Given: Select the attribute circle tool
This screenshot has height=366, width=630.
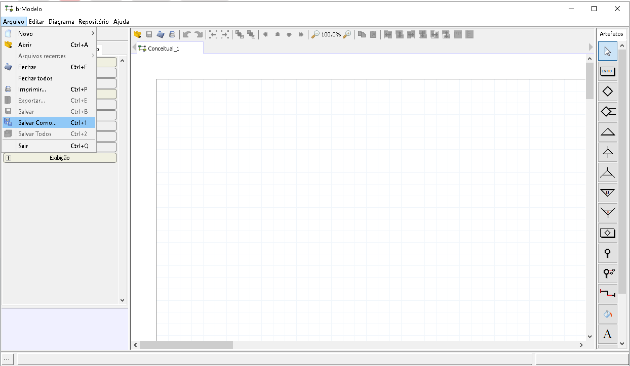Looking at the screenshot, I should (608, 253).
